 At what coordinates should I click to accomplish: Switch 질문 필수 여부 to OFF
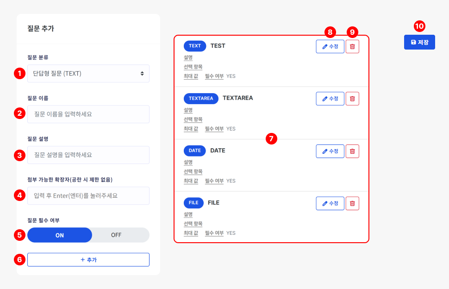[x=116, y=235]
